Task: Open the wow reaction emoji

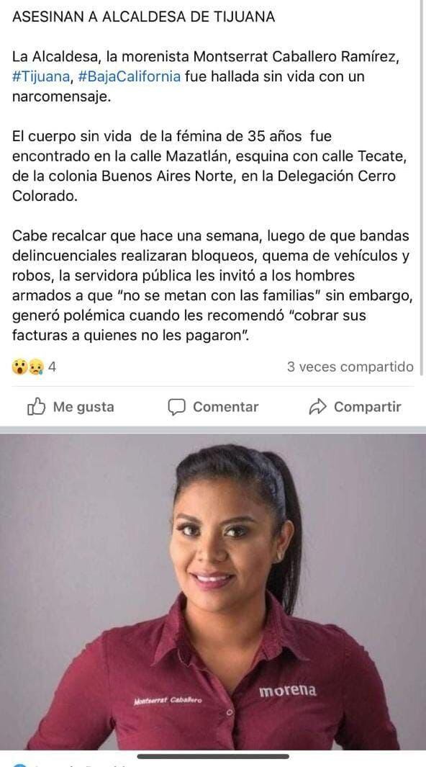Action: tap(20, 367)
